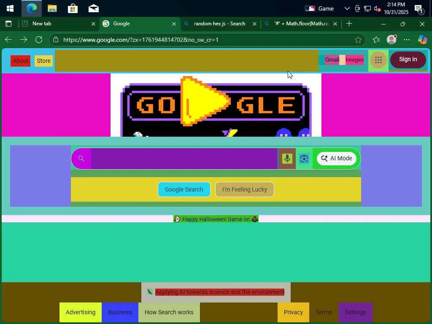Open Microsoft Store from taskbar
Viewport: 432px width, 324px height.
tap(73, 8)
